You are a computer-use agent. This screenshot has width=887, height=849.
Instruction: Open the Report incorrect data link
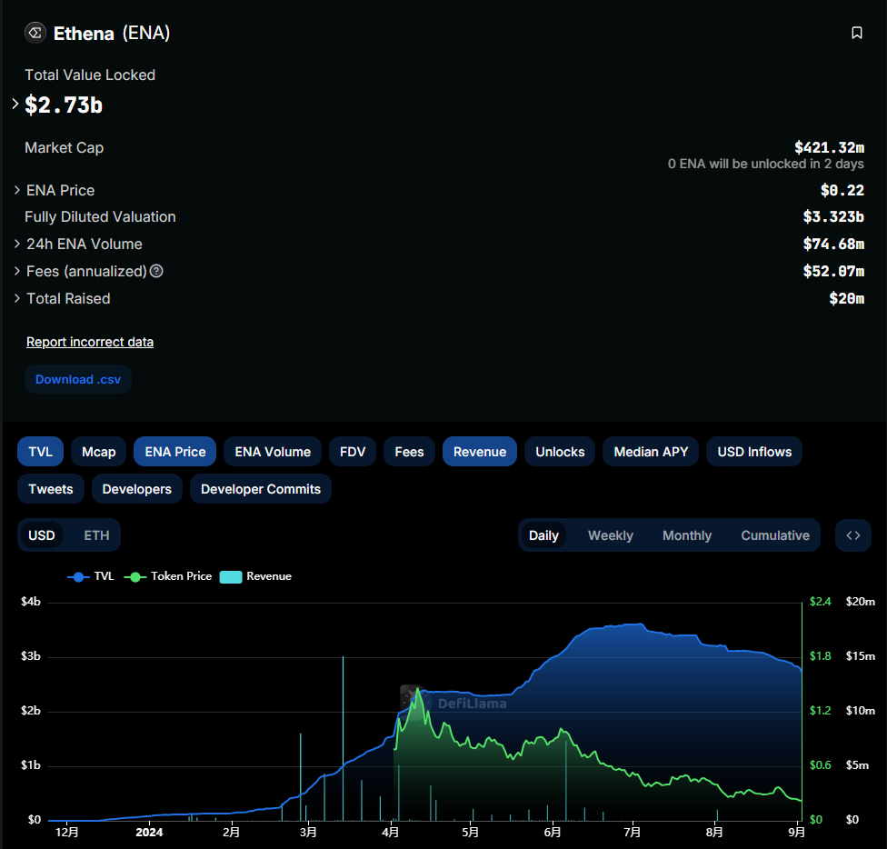pyautogui.click(x=90, y=342)
